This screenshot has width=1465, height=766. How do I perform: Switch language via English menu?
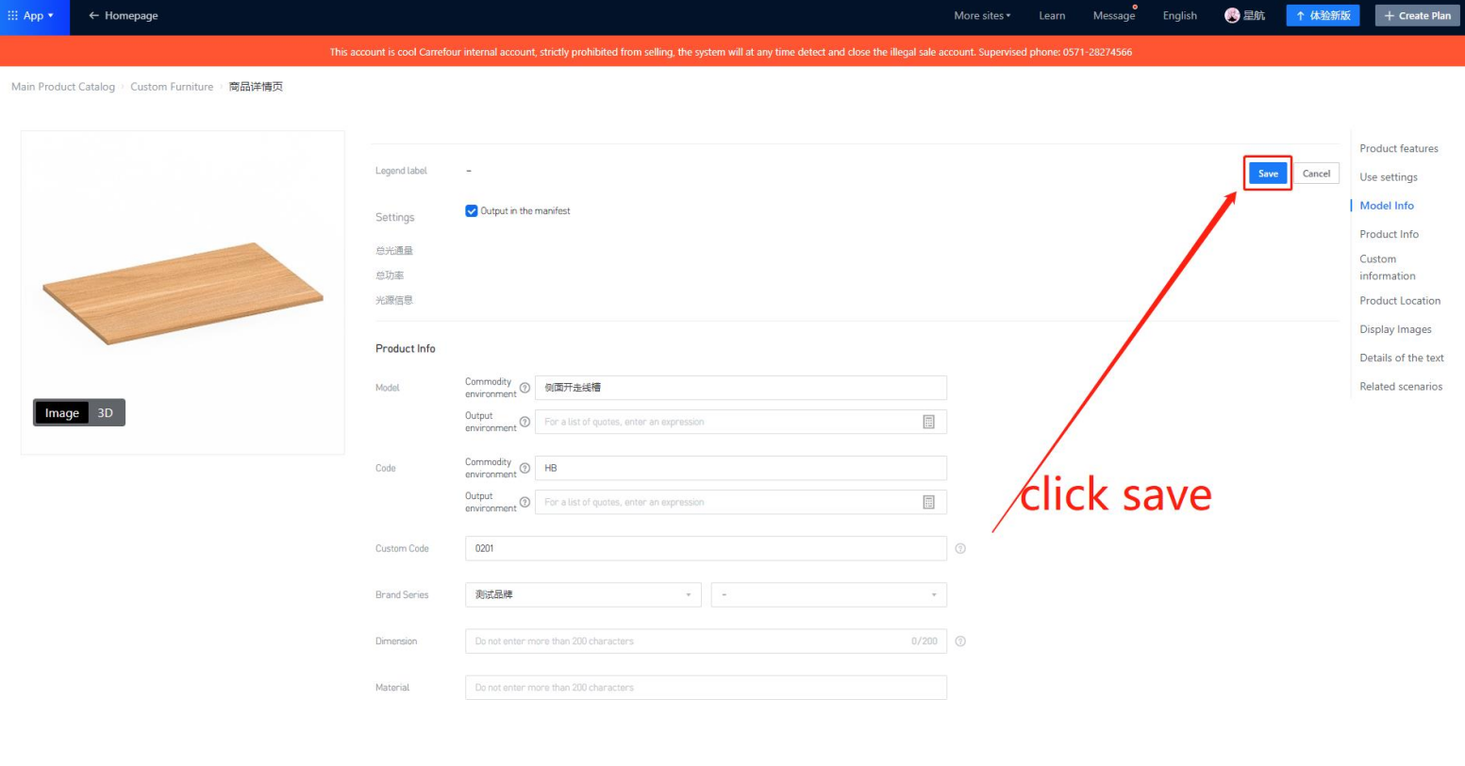(x=1179, y=16)
